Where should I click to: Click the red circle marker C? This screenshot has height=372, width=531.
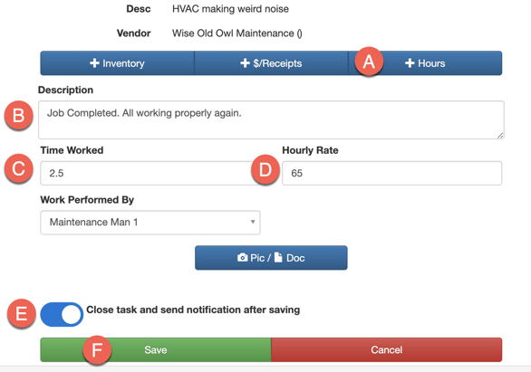coord(19,168)
